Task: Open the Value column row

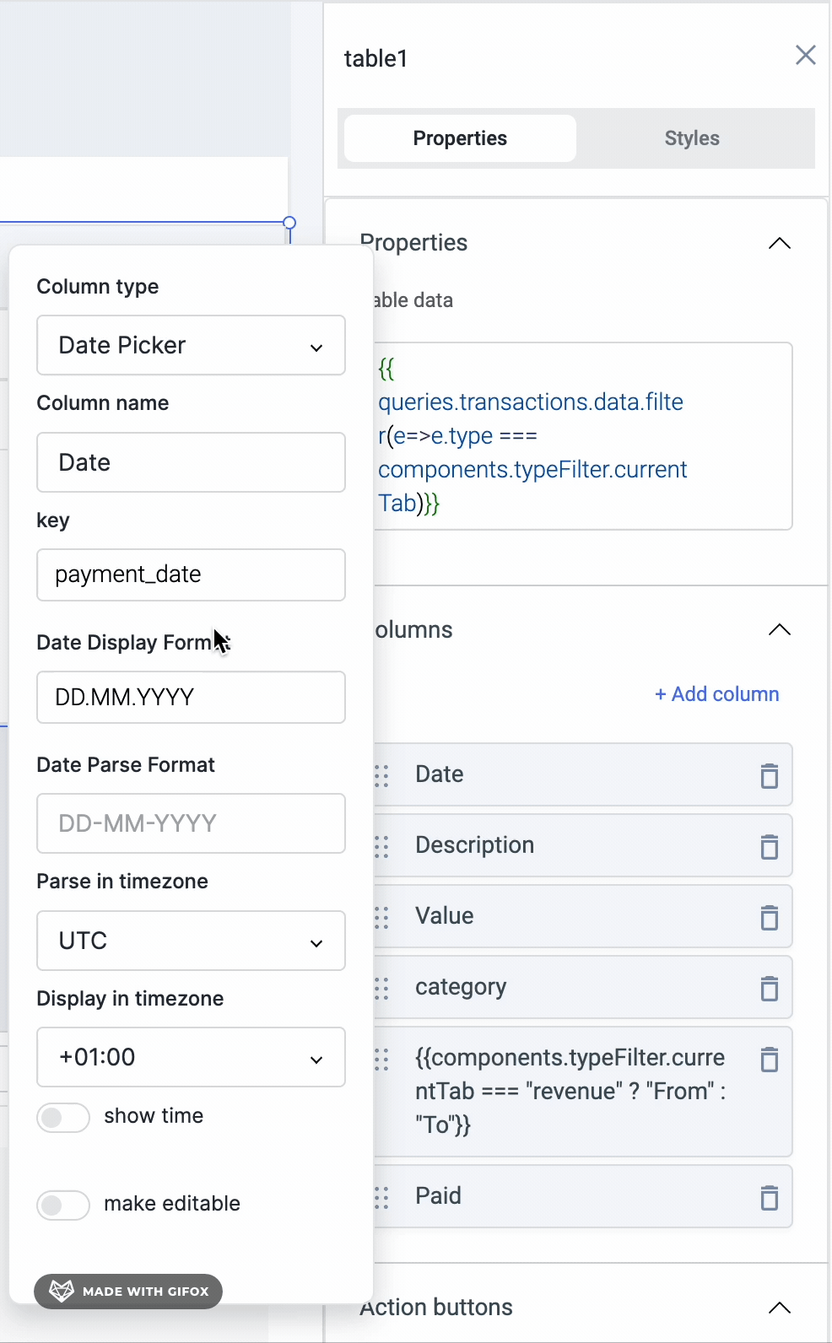Action: (x=582, y=916)
